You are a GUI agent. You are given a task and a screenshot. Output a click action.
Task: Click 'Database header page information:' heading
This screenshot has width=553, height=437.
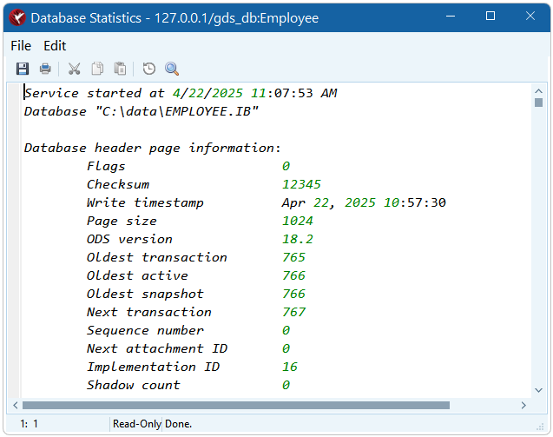coord(153,149)
